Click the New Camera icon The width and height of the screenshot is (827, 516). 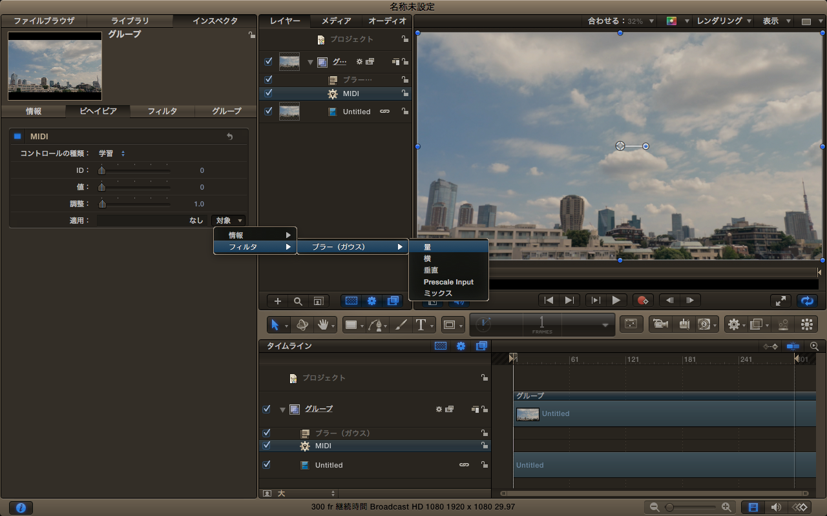click(x=660, y=324)
